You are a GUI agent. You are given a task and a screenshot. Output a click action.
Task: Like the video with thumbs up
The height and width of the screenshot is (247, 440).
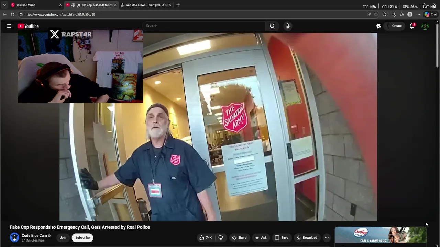(x=206, y=237)
